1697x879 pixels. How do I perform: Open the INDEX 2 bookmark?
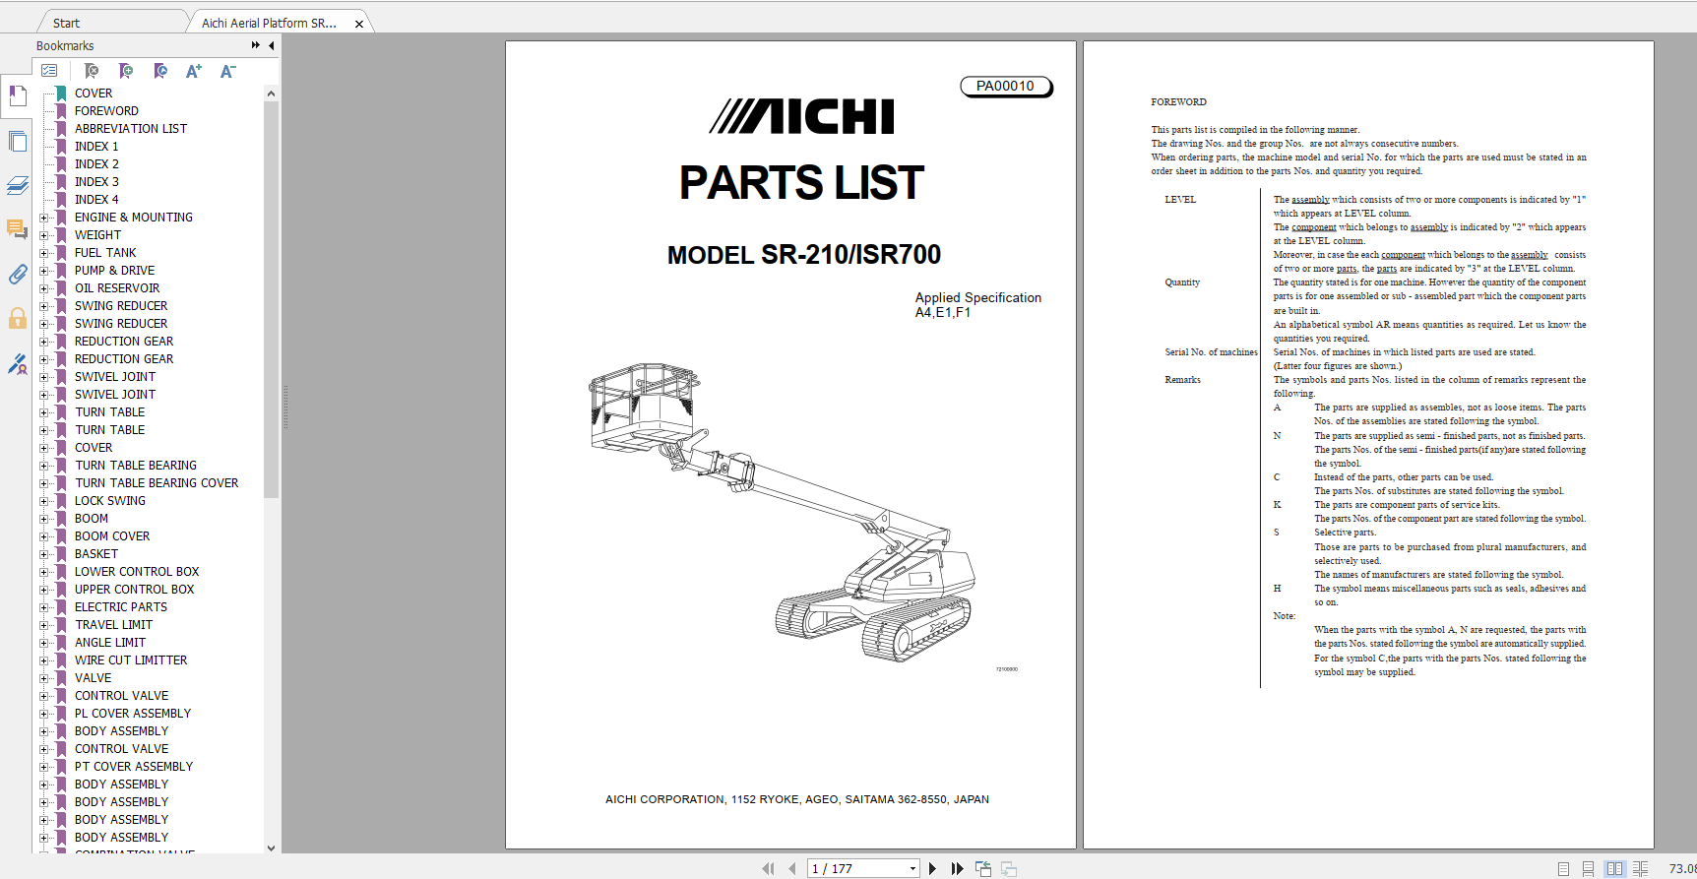[x=96, y=164]
